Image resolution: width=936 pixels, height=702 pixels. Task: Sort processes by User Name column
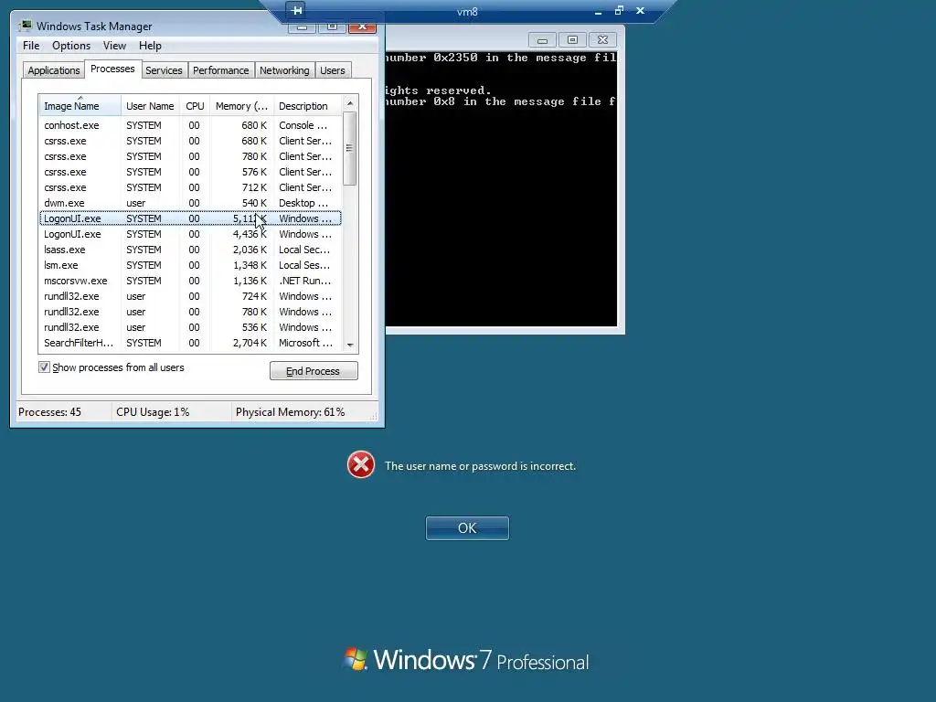click(x=150, y=106)
